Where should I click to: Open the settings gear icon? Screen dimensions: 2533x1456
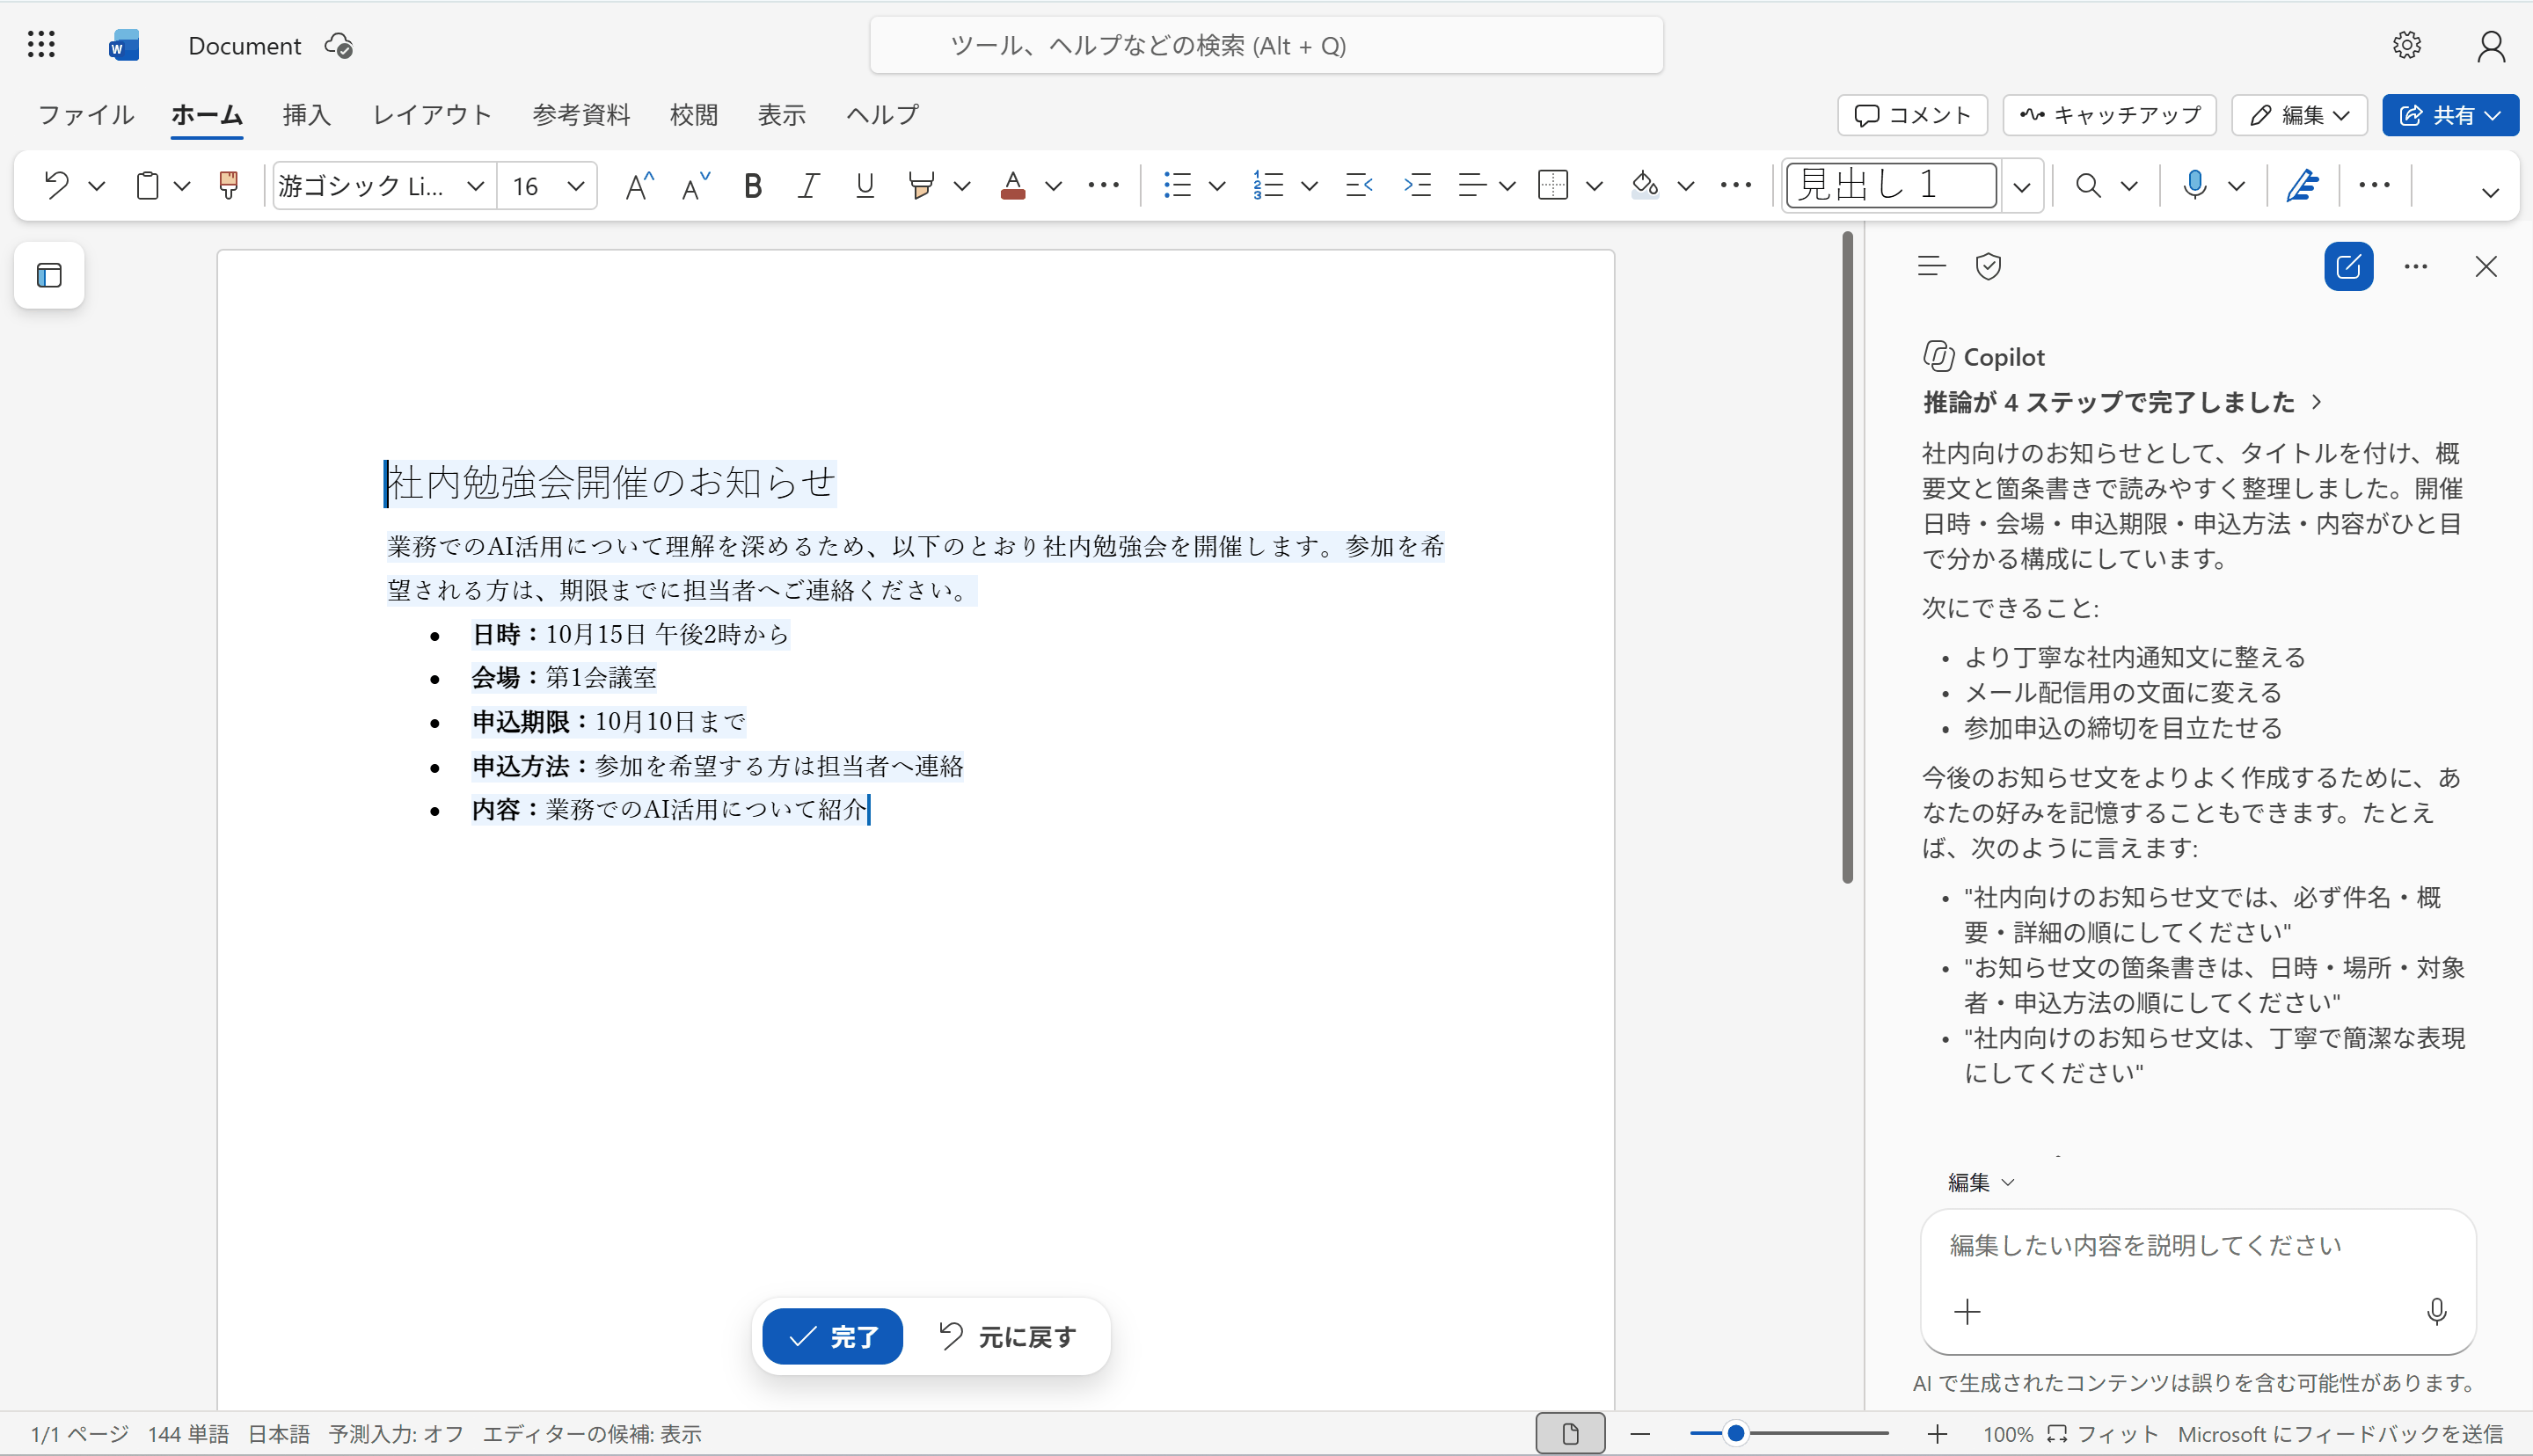pyautogui.click(x=2407, y=45)
